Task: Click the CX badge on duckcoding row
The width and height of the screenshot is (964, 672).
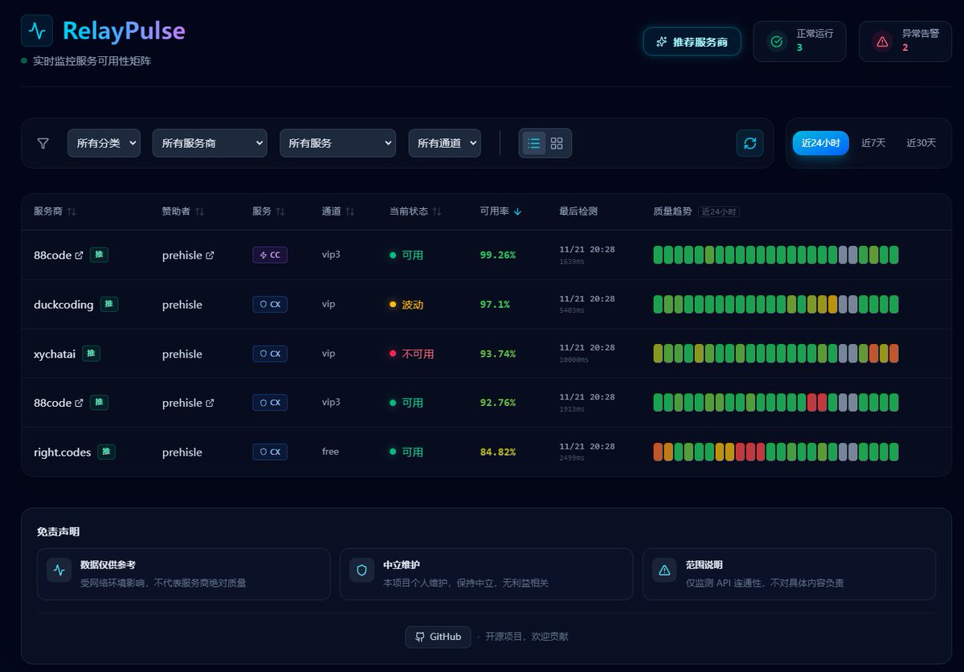Action: click(x=269, y=304)
